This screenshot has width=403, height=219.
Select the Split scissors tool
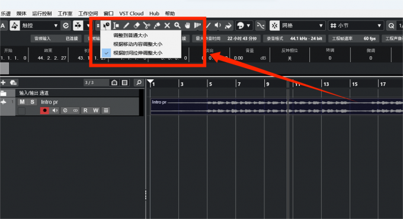click(146, 25)
